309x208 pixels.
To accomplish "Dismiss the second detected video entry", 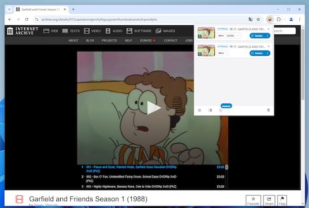I will [x=268, y=47].
